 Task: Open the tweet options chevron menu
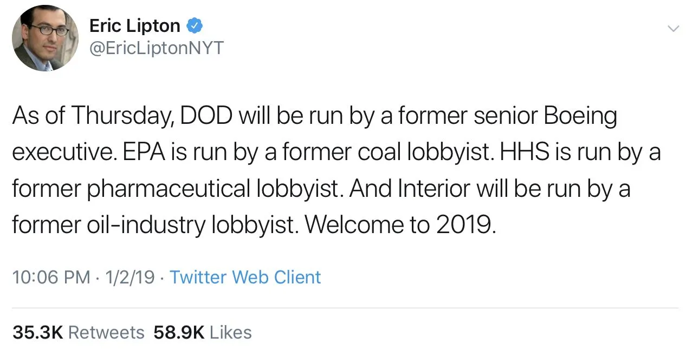click(672, 28)
